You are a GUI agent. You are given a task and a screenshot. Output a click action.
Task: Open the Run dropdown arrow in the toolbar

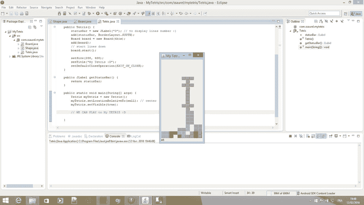pyautogui.click(x=101, y=13)
